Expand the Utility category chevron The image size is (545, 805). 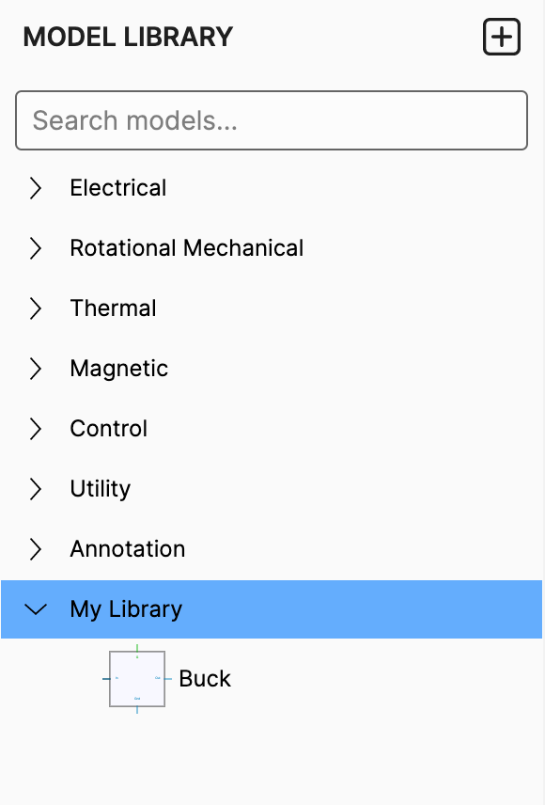(36, 489)
